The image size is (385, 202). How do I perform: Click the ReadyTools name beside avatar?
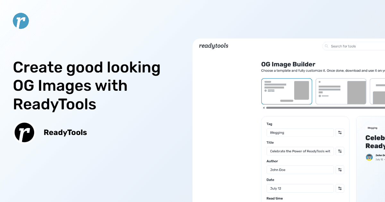click(x=65, y=132)
